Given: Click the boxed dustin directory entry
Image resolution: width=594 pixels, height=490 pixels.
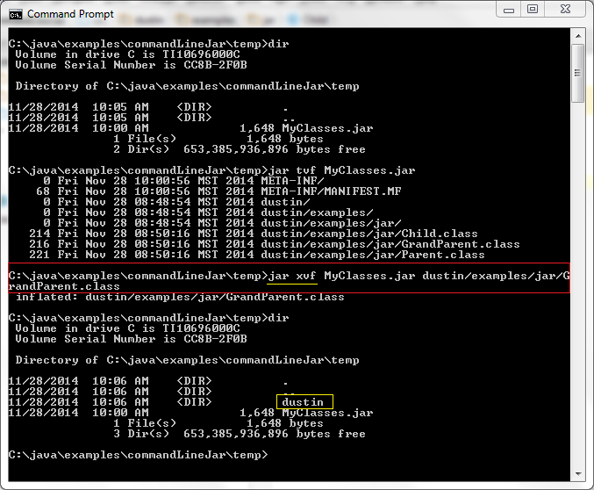Looking at the screenshot, I should click(x=304, y=402).
